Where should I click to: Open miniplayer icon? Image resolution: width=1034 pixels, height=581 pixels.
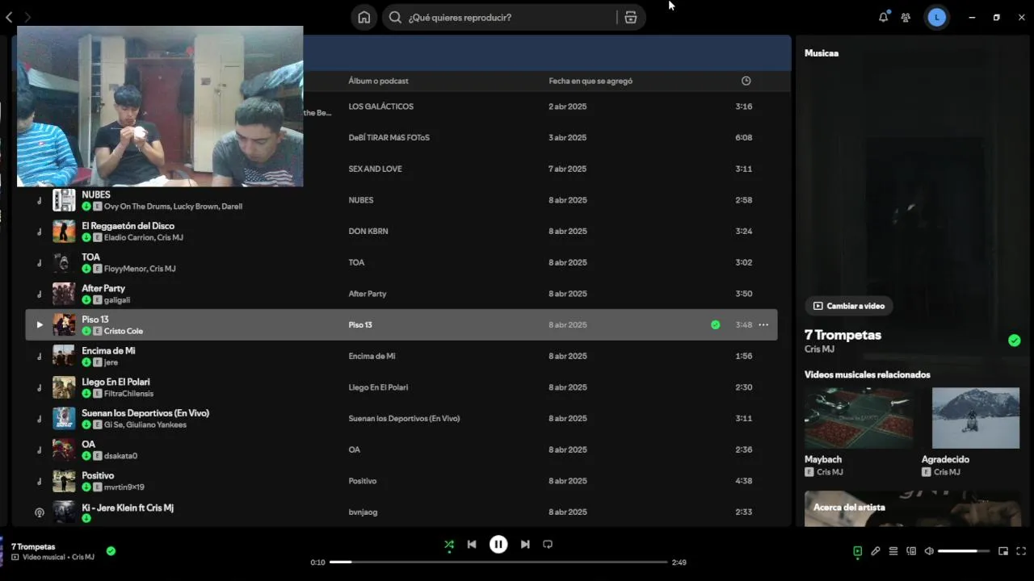click(x=1003, y=551)
